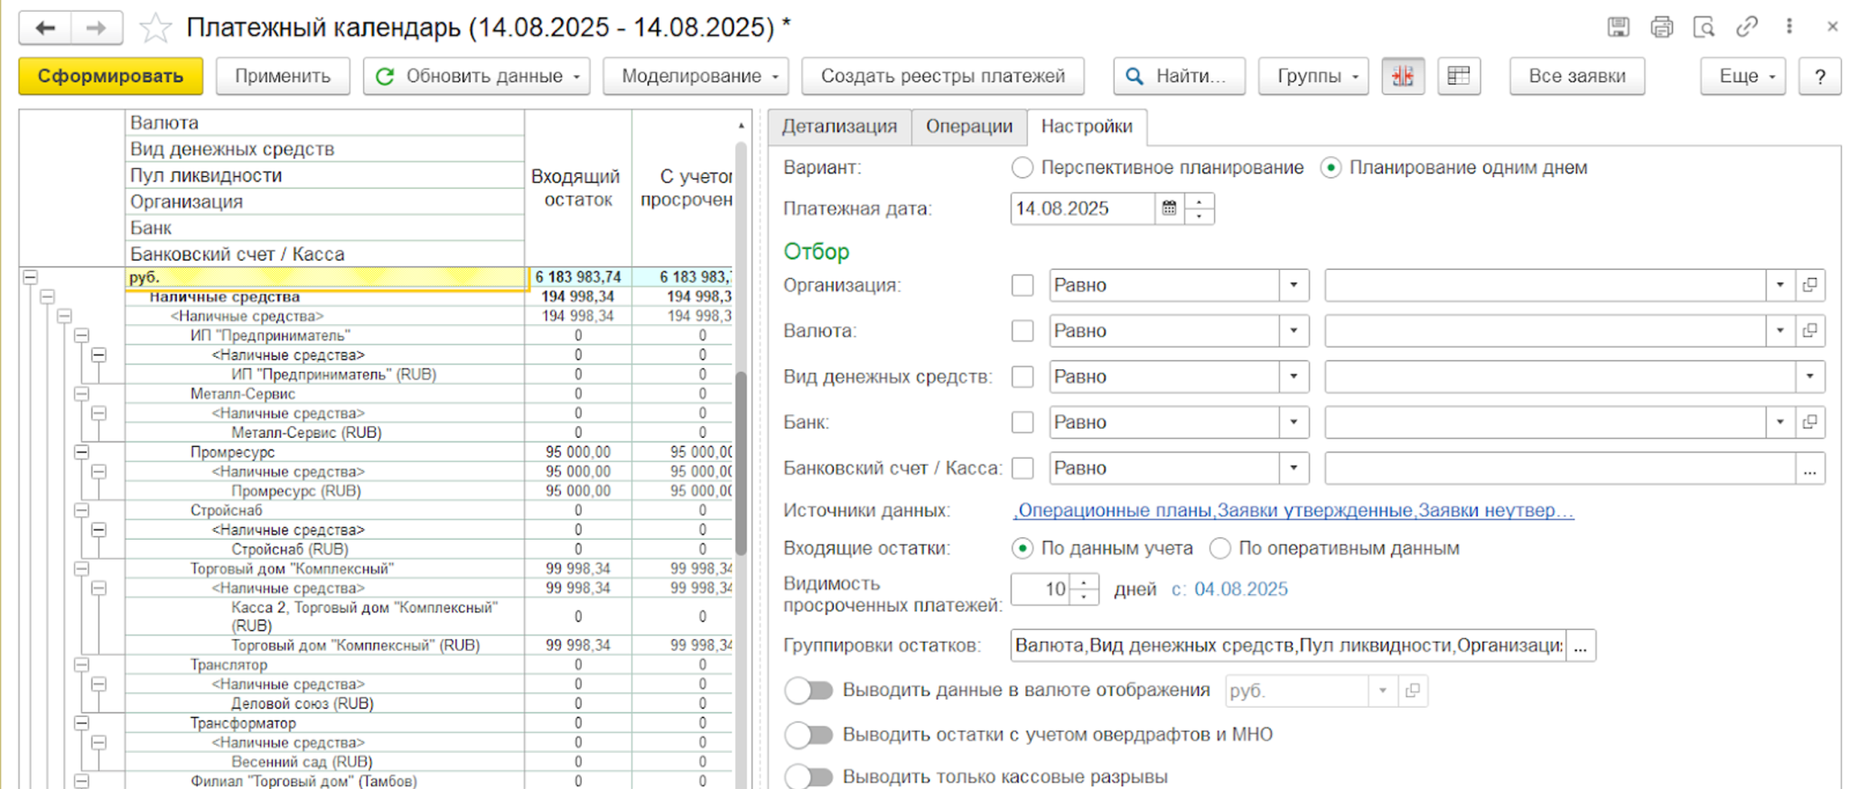Open the Источники данных link
This screenshot has width=1850, height=789.
1294,510
